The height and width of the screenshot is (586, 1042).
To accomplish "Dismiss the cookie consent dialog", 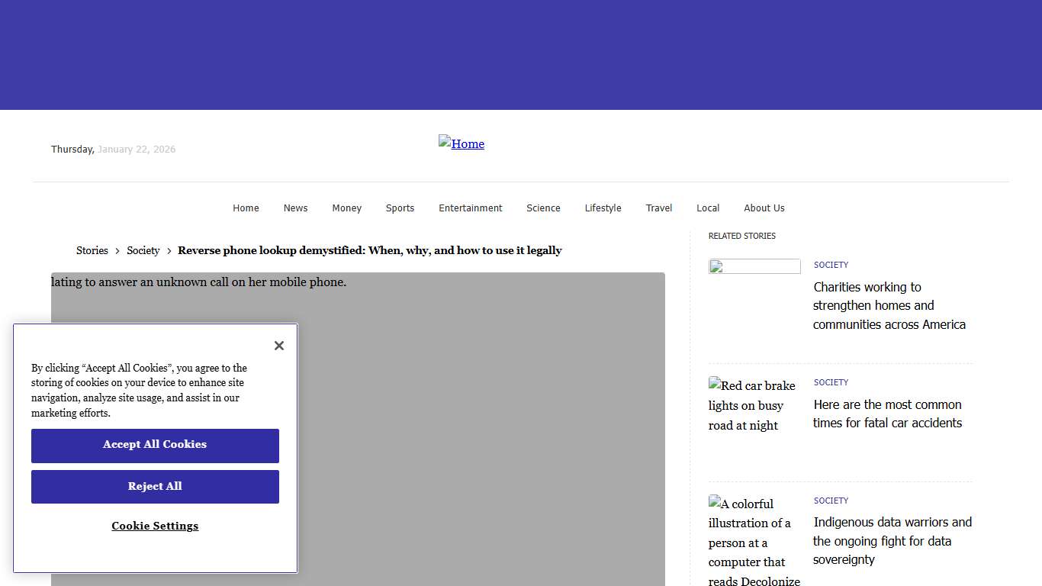I will coord(278,345).
